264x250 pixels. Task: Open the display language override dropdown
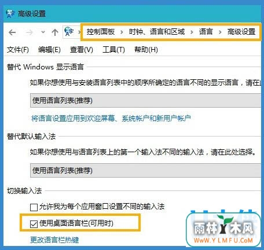coord(145,100)
